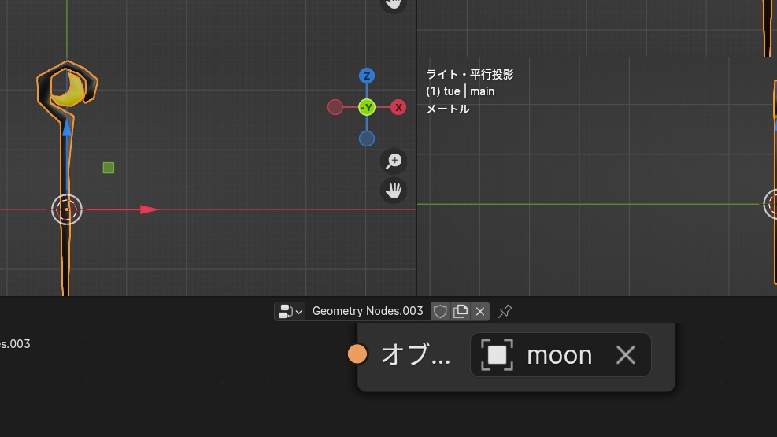Image resolution: width=777 pixels, height=437 pixels.
Task: Toggle the pin node tree icon
Action: [505, 311]
